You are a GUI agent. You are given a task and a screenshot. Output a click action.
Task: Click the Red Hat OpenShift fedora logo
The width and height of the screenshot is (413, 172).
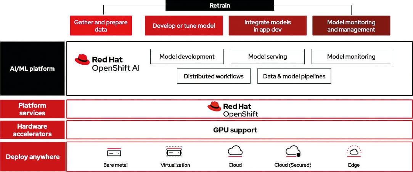214,106
